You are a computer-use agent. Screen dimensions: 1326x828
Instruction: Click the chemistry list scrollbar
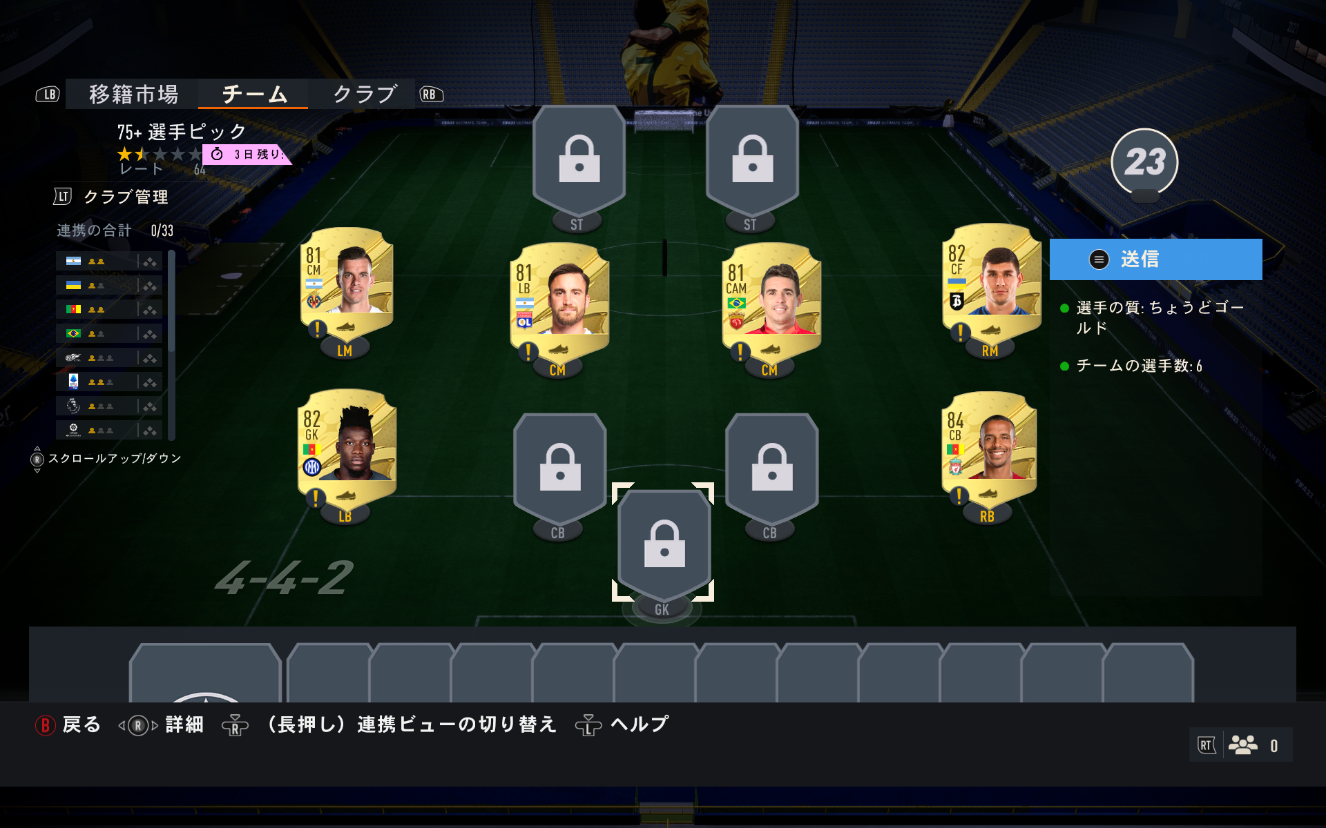pyautogui.click(x=171, y=345)
